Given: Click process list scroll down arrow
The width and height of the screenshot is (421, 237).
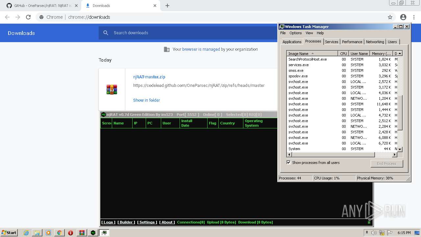Looking at the screenshot, I should point(400,149).
